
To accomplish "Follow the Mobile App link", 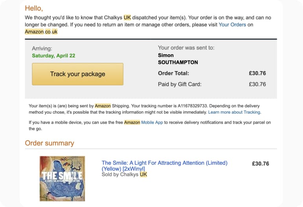I will pos(152,123).
